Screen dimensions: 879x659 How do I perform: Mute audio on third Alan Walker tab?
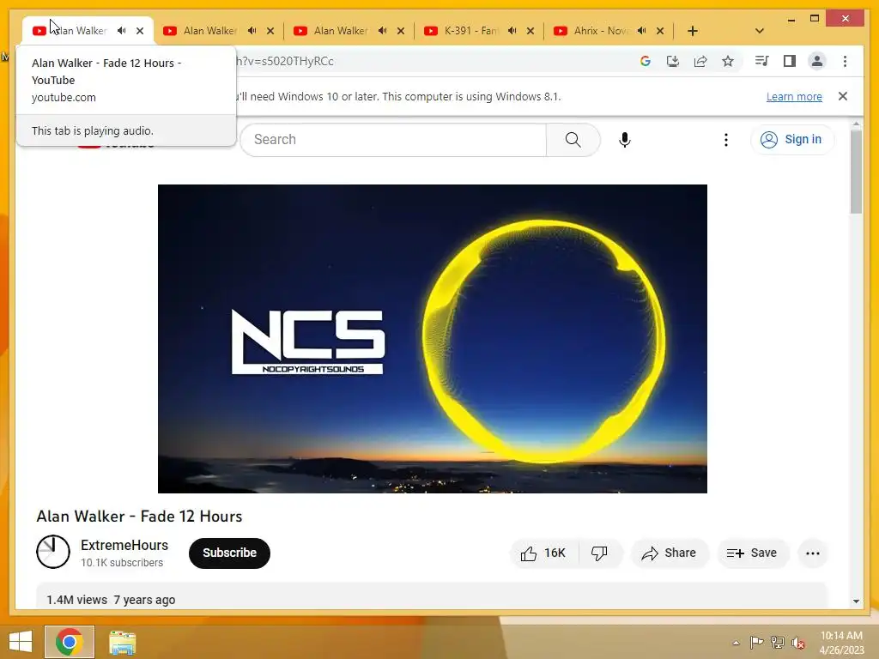coord(382,31)
